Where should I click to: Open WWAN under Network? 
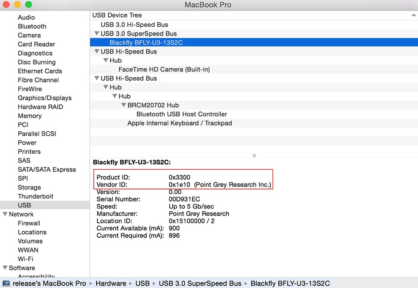pos(28,250)
